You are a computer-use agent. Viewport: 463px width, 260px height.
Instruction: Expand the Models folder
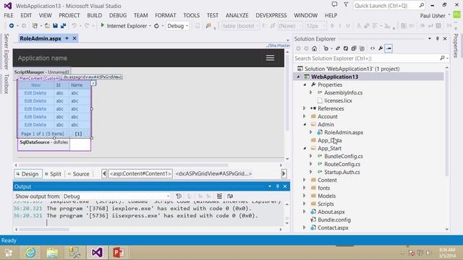[x=304, y=196]
